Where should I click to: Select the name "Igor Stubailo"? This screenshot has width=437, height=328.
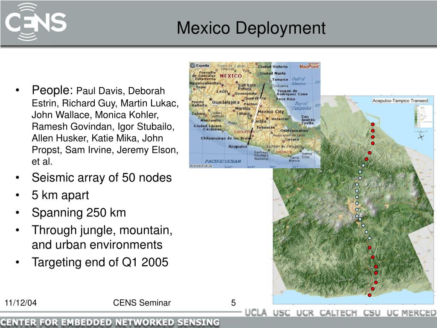(145, 126)
